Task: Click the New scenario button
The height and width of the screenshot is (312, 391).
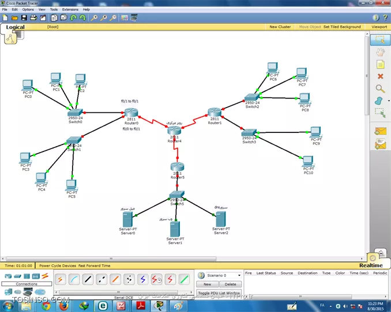Action: pos(207,284)
